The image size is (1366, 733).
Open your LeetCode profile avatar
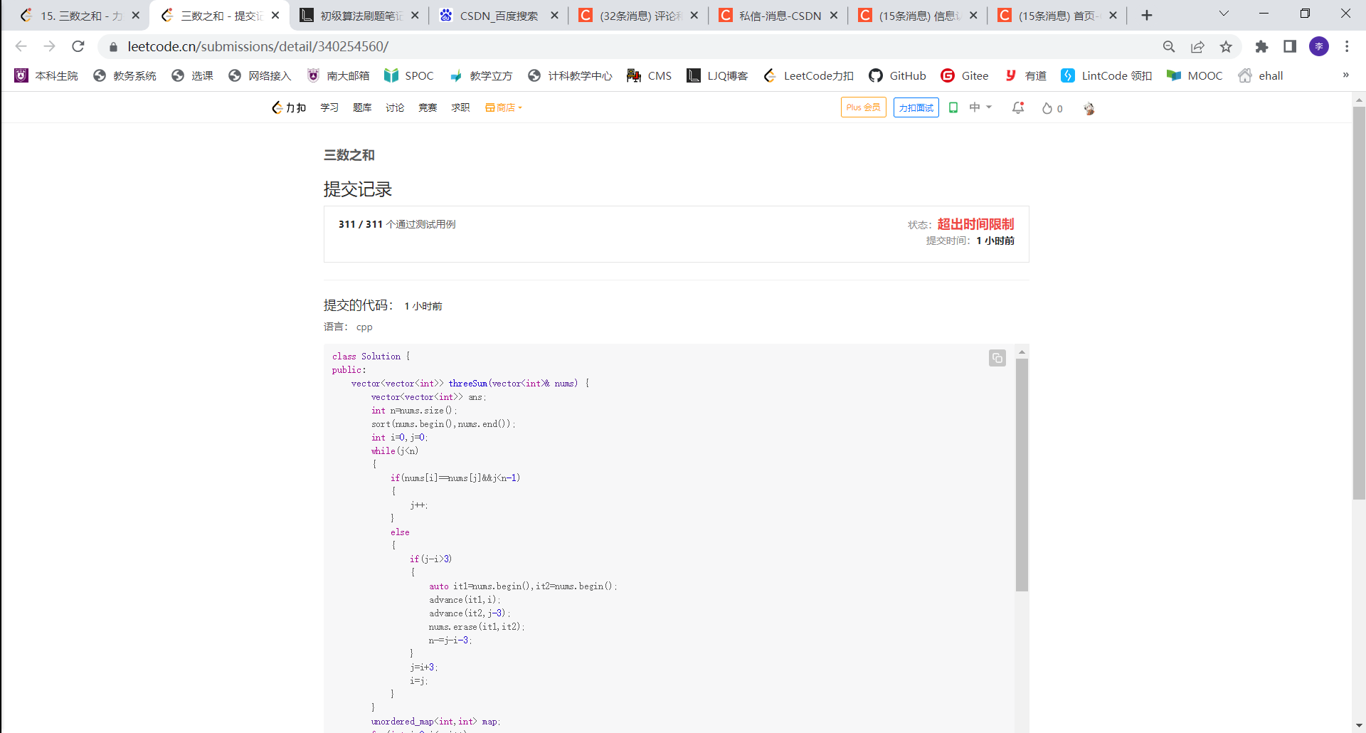1089,109
